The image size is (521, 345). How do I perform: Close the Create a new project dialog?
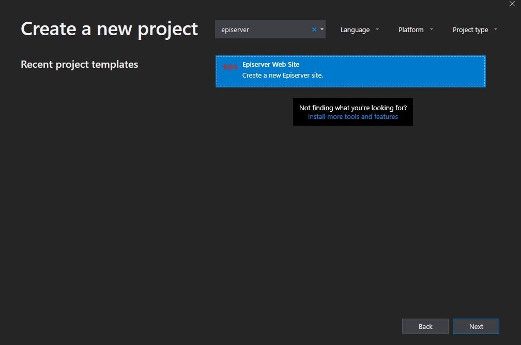coord(512,4)
